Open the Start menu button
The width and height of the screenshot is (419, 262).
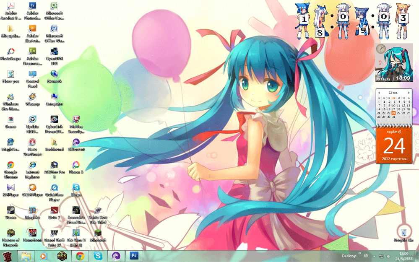click(7, 256)
